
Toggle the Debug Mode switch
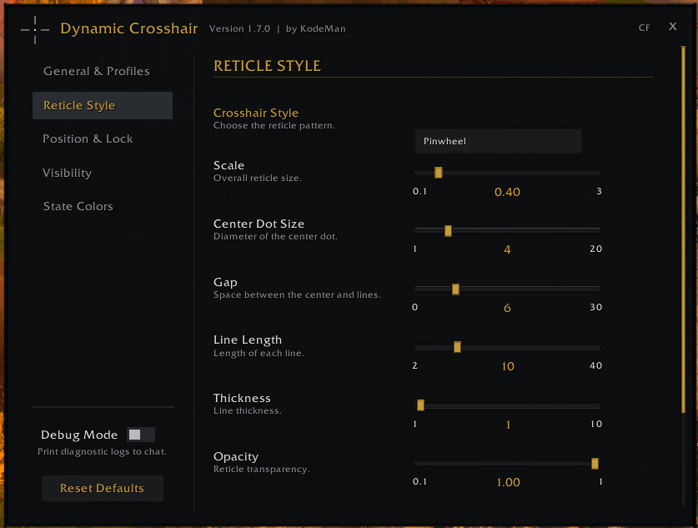pos(141,435)
